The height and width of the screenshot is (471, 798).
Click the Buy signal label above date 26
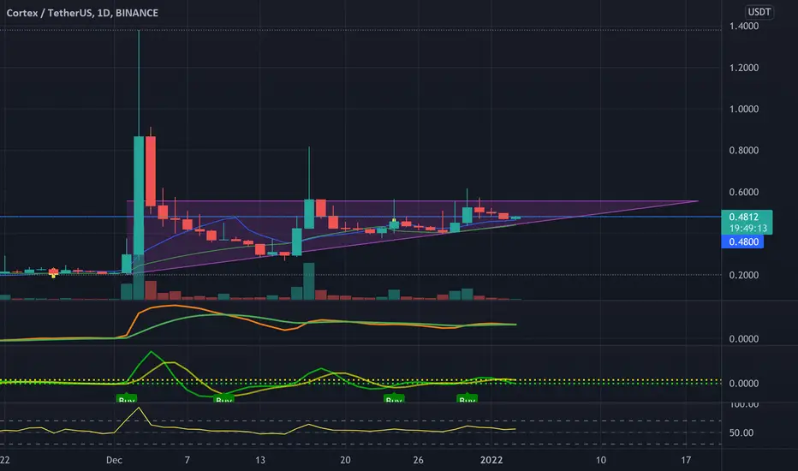(x=394, y=399)
